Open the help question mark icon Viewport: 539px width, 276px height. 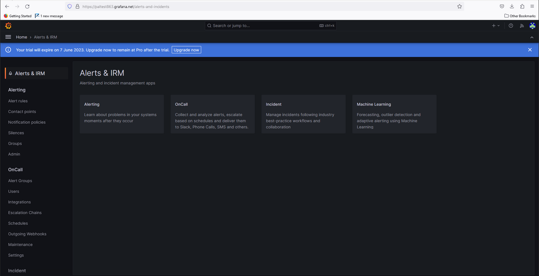[x=511, y=26]
